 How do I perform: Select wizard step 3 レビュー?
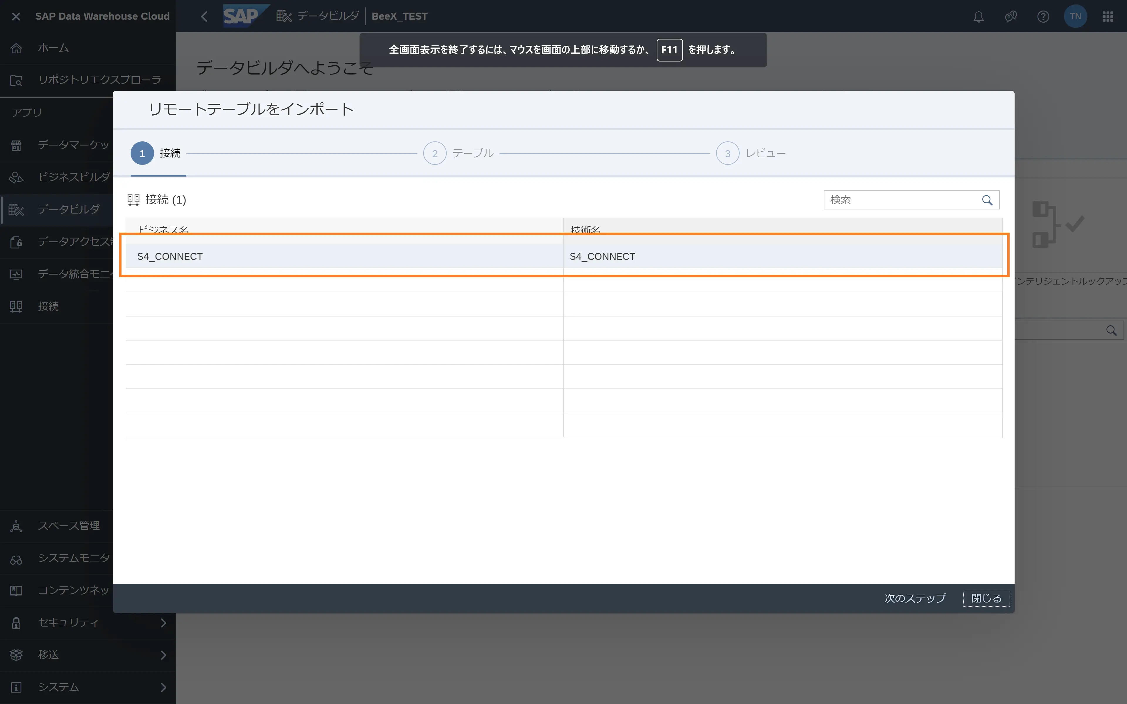click(x=751, y=153)
